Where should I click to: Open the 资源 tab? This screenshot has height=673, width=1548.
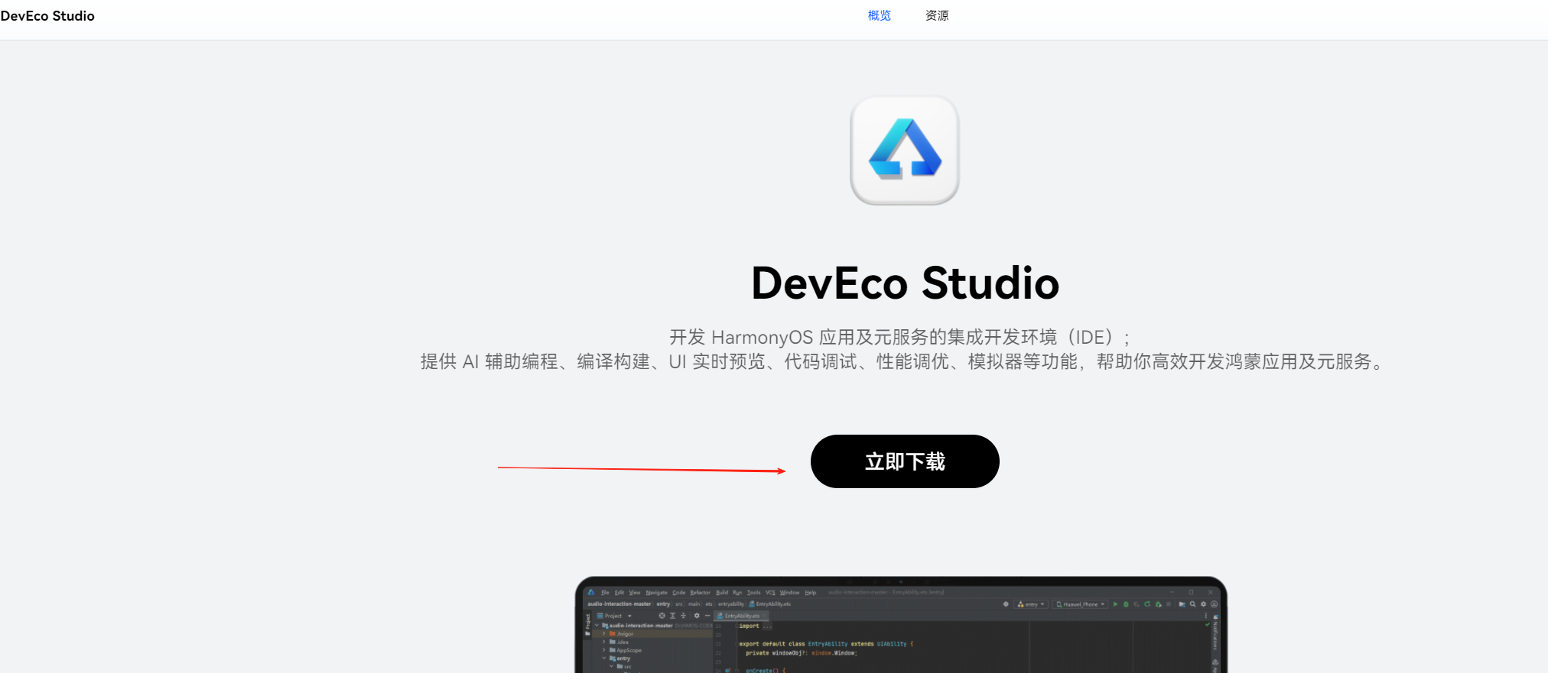[937, 15]
